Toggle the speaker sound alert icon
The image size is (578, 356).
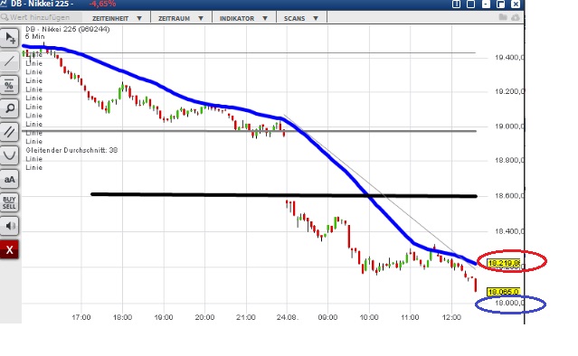click(9, 226)
